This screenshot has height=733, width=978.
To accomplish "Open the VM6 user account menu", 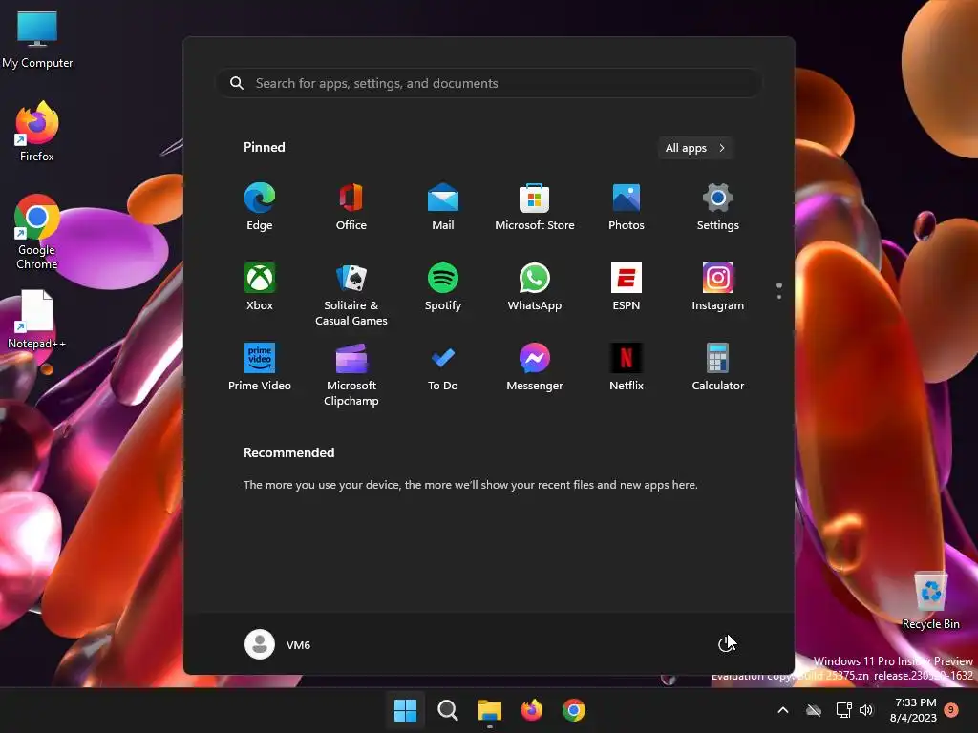I will [278, 644].
